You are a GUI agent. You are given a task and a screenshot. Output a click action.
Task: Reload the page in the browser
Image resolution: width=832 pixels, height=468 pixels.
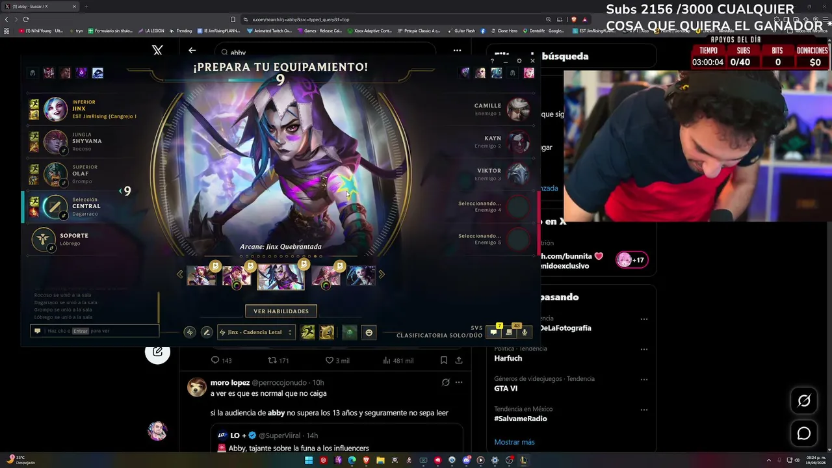26,19
